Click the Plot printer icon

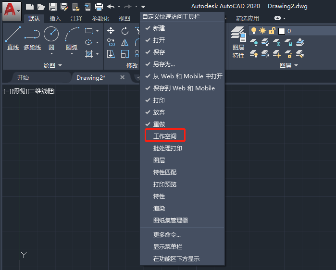(99, 7)
